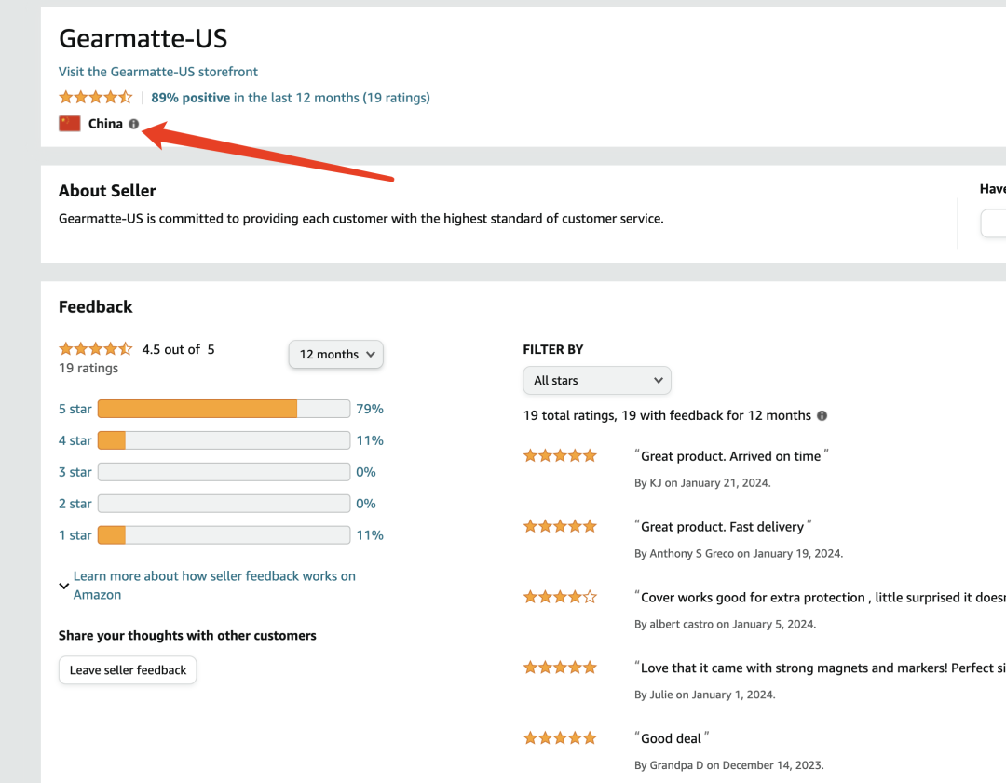
Task: Expand Learn more about seller feedback chevron
Action: tap(63, 586)
